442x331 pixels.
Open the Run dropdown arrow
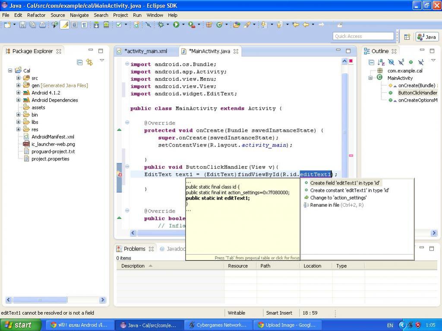[x=183, y=25]
